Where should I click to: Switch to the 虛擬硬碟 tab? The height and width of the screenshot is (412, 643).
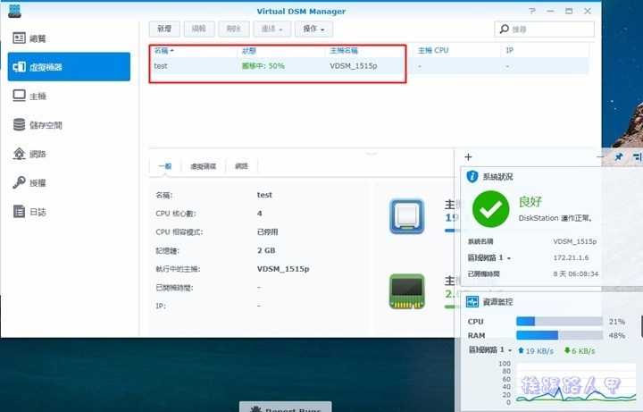click(203, 166)
